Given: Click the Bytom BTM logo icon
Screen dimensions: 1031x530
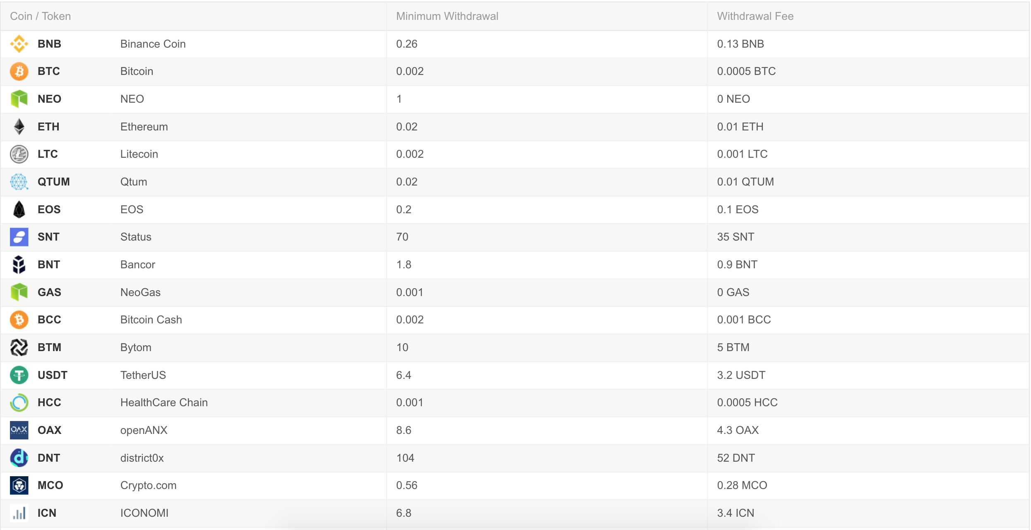Looking at the screenshot, I should 19,347.
